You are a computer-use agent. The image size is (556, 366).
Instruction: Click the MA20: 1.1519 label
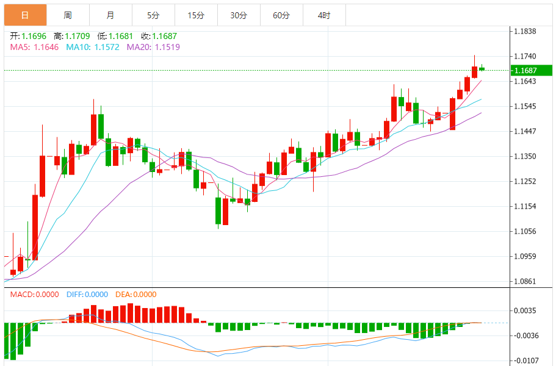(x=153, y=47)
